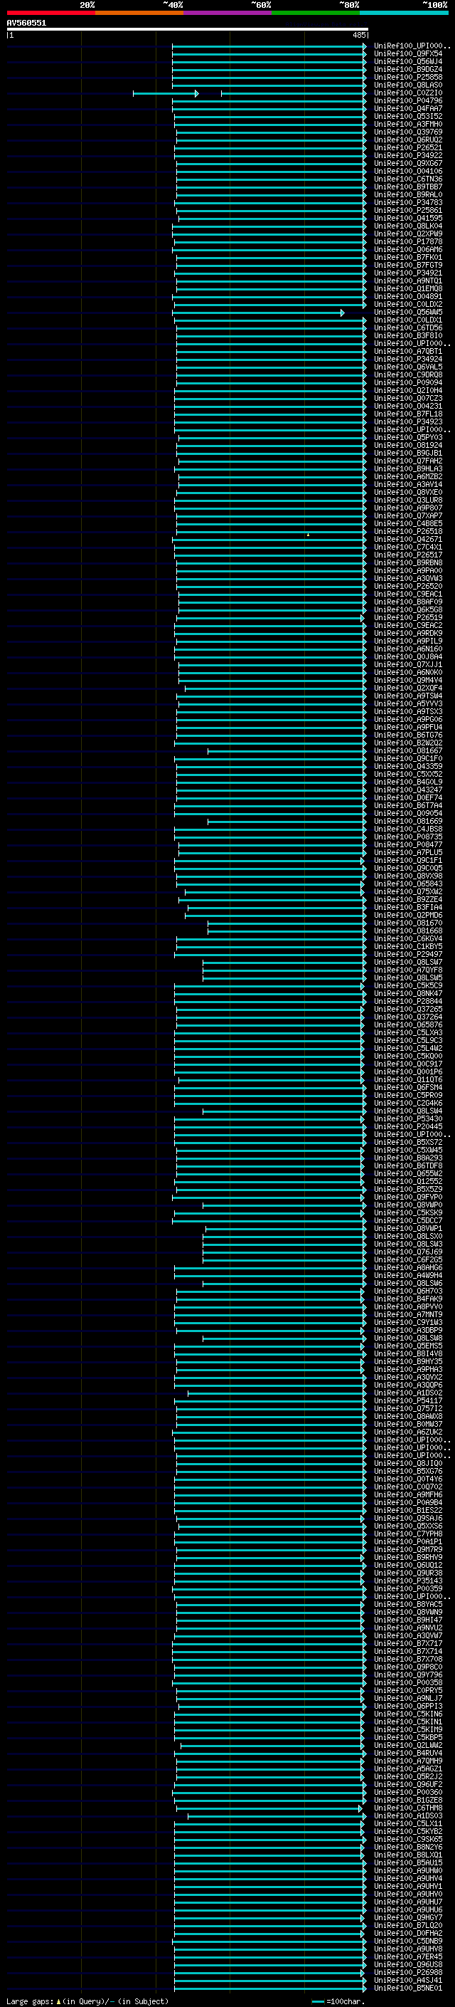Viewport: 455px width, 2007px height.
Task: Select UniRef100_P34783 label
Action: tap(407, 203)
